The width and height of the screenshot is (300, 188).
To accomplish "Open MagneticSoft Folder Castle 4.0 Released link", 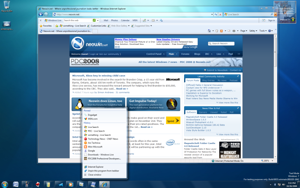I will [207, 117].
